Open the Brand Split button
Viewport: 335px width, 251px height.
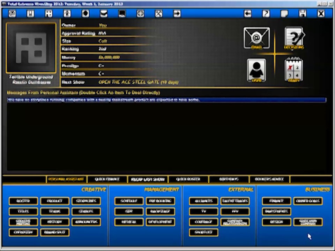55,232
